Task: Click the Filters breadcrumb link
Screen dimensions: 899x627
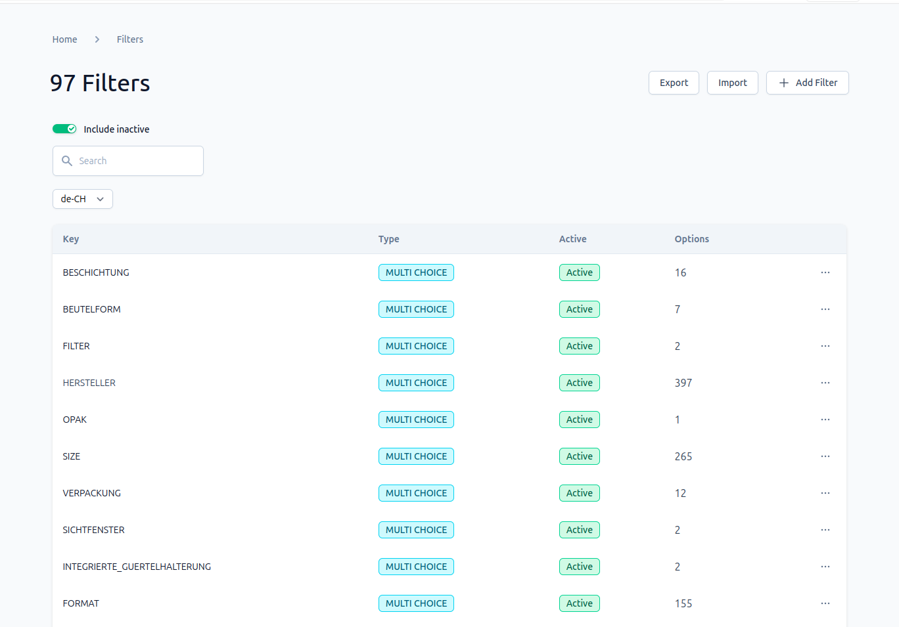Action: [x=130, y=39]
